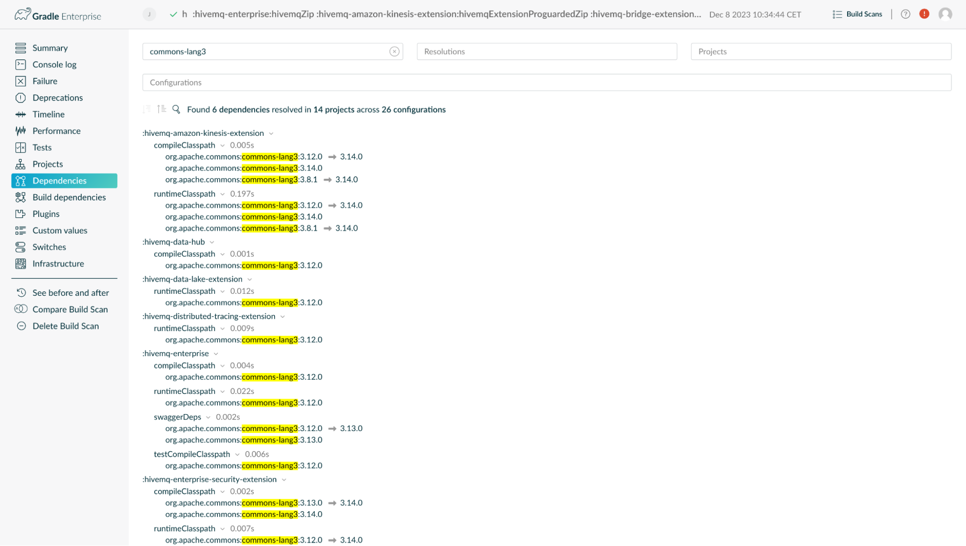Open the Build Scans link

[864, 14]
